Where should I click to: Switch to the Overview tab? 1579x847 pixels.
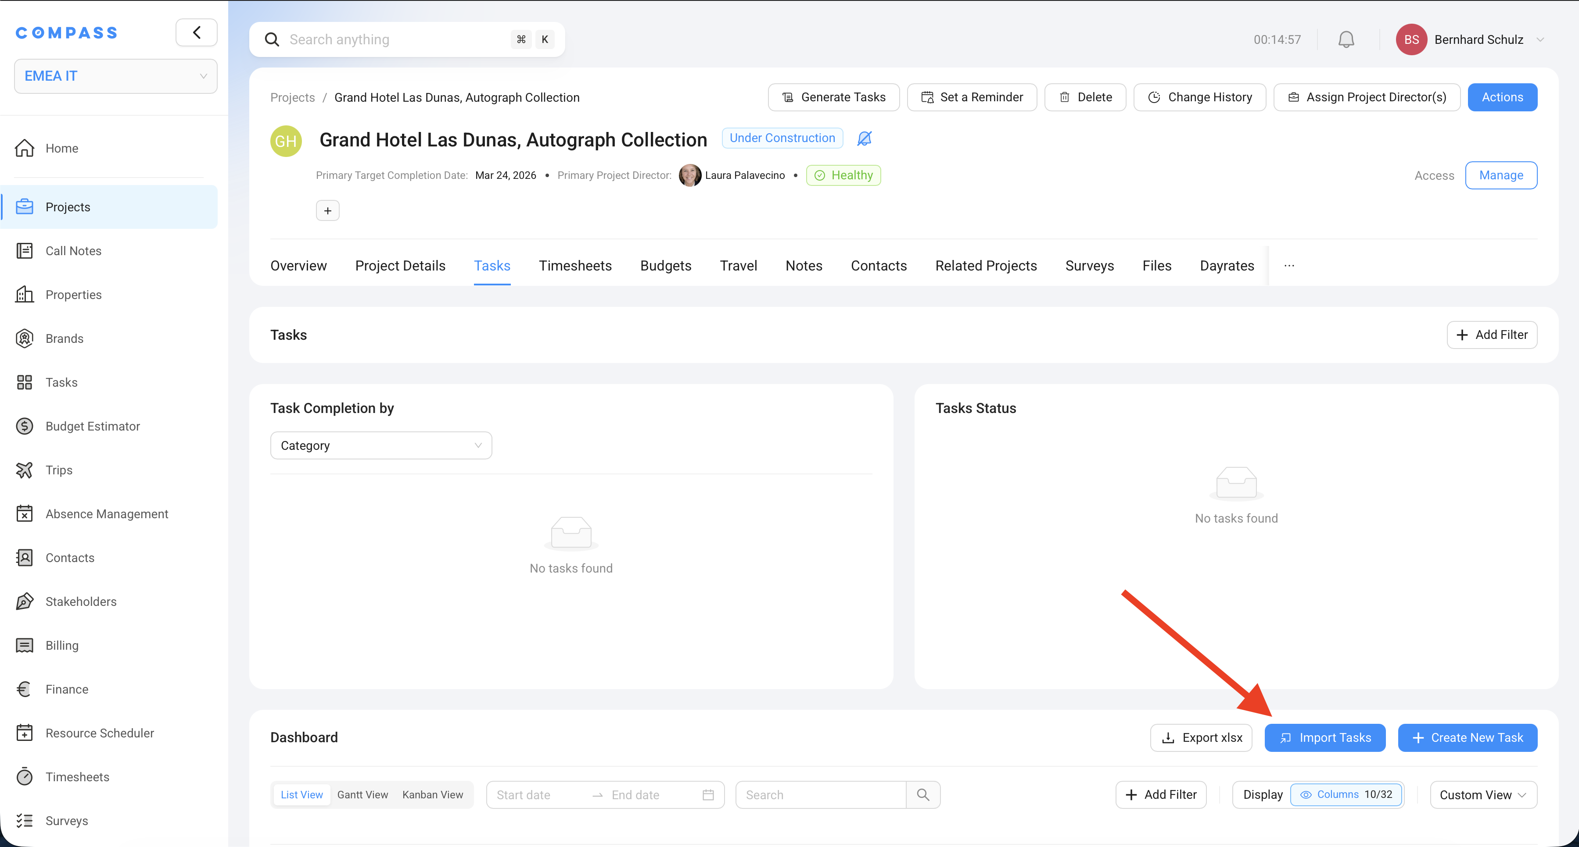point(298,266)
